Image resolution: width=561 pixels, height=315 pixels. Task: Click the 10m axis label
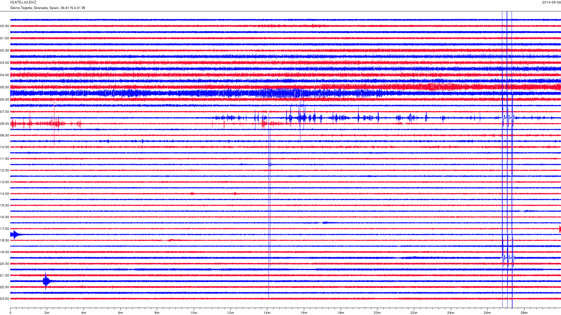click(x=194, y=313)
